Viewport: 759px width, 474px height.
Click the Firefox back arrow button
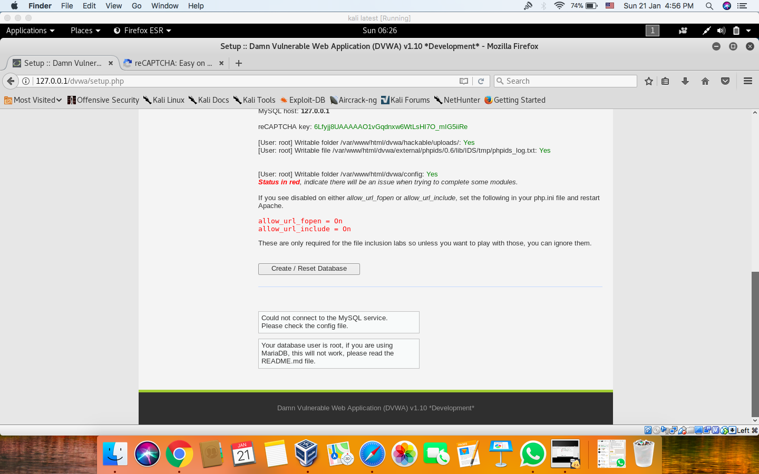(x=11, y=81)
